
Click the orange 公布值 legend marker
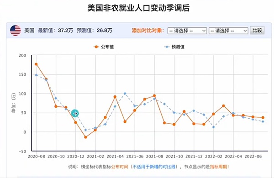(96, 47)
